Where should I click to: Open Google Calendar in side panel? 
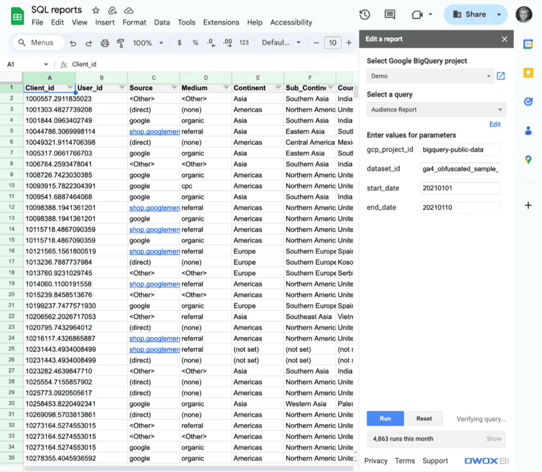point(528,44)
